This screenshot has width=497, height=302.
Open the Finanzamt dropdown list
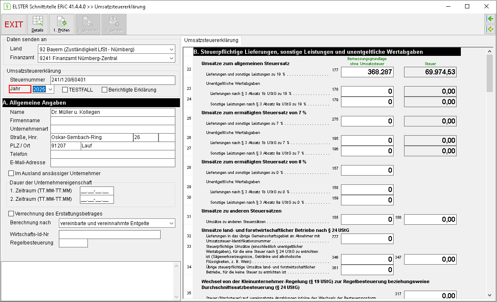coord(171,58)
